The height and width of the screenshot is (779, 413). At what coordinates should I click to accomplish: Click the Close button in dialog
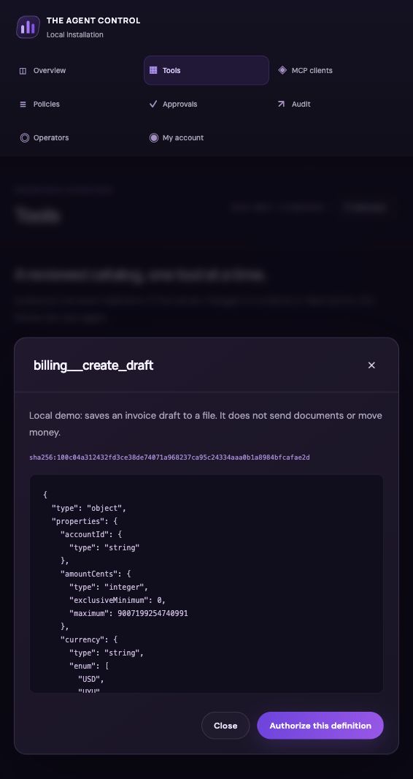pos(225,726)
